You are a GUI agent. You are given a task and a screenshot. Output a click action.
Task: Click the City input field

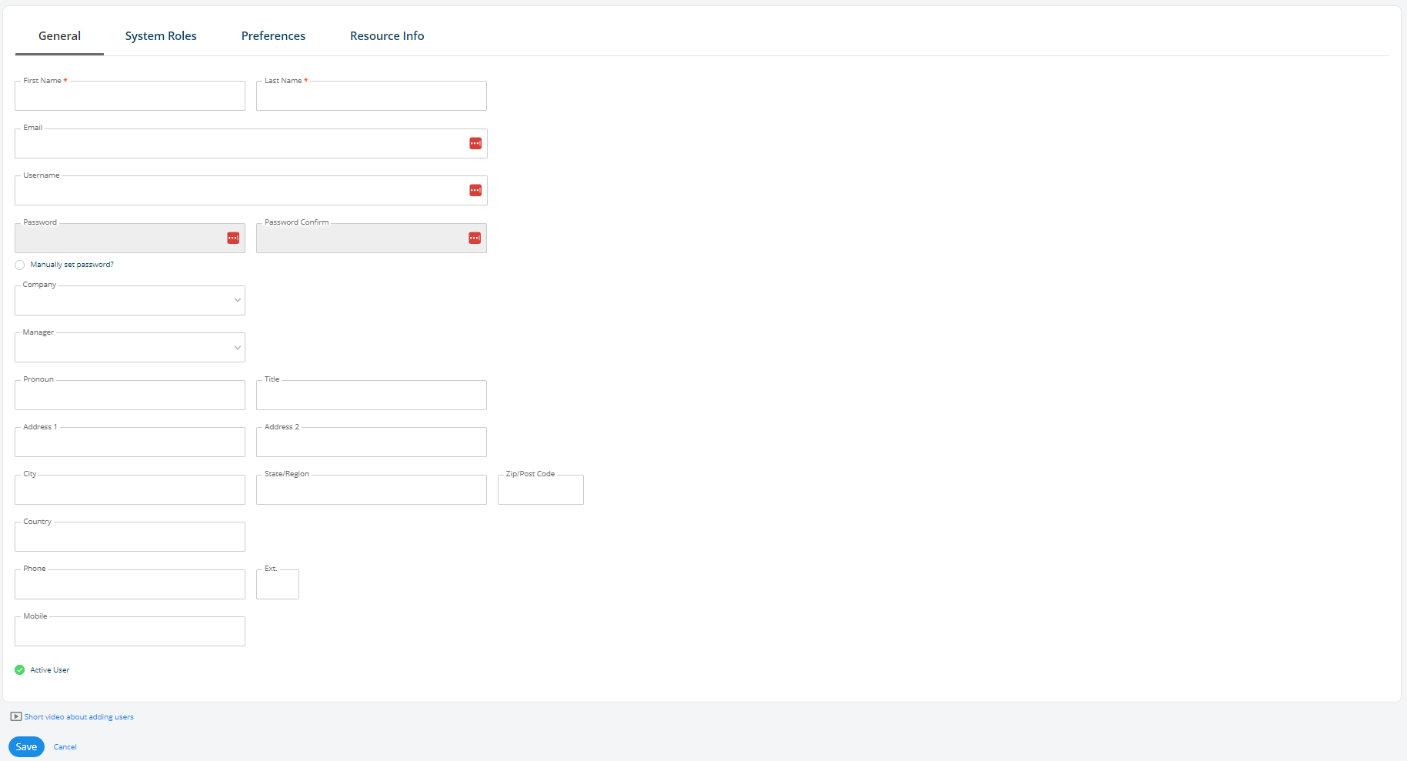coord(130,489)
